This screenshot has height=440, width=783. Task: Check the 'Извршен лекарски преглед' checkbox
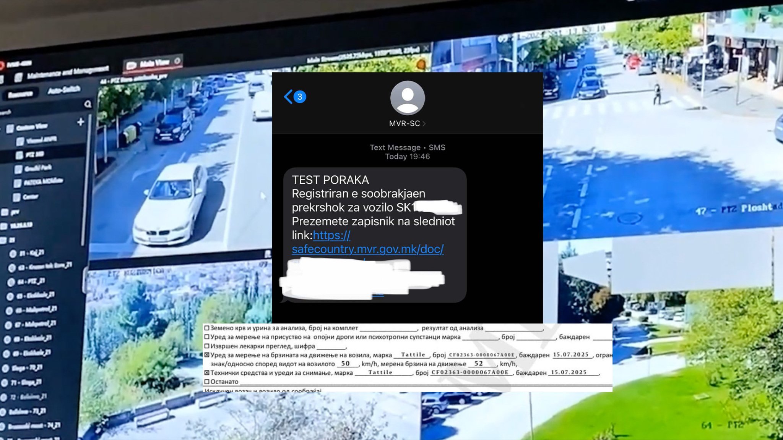(207, 346)
